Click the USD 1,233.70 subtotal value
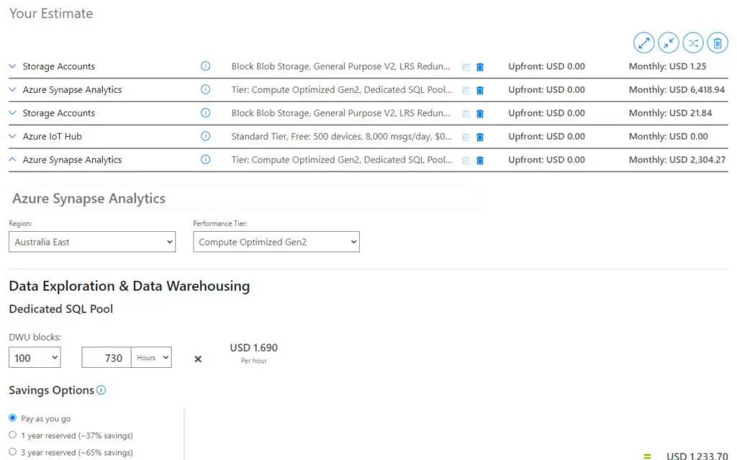737x460 pixels. click(697, 455)
